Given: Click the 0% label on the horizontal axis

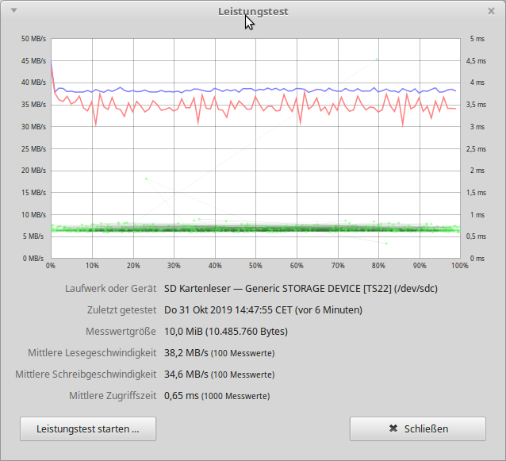Looking at the screenshot, I should [51, 265].
